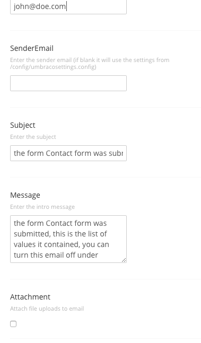Focus the empty SenderEmail input field
The height and width of the screenshot is (343, 201).
click(x=68, y=83)
